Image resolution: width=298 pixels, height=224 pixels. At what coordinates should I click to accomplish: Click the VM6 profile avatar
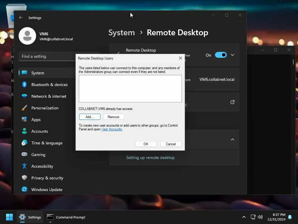coord(27,36)
